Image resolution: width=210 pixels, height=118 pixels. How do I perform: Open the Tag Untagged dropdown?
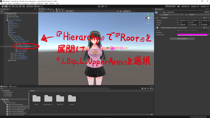coord(172,15)
